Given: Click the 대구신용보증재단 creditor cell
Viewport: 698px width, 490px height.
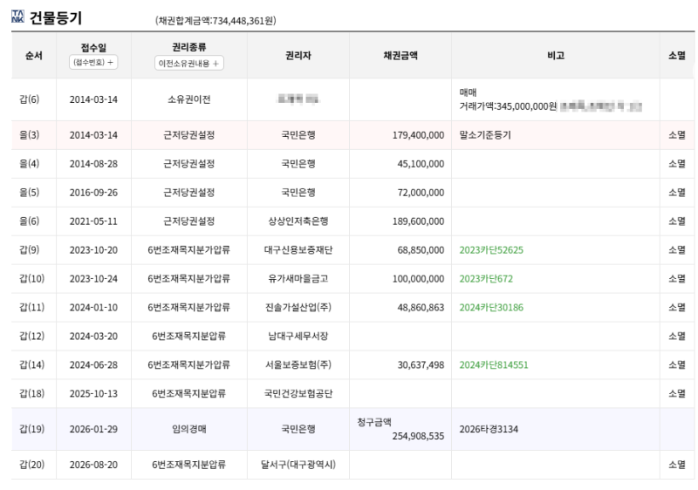Looking at the screenshot, I should pyautogui.click(x=298, y=250).
